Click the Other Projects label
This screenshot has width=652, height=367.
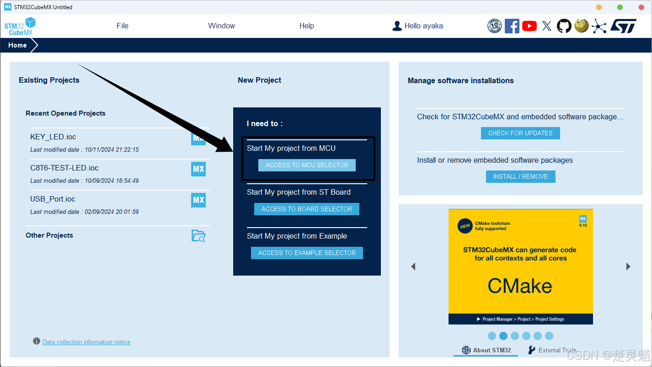click(x=49, y=235)
